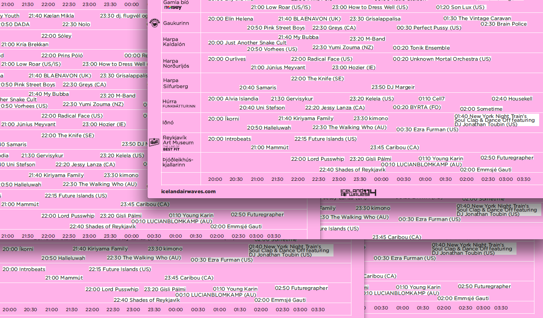Click 22:00 The Knife (SE) in front schedule
543x318 pixels.
pyautogui.click(x=317, y=79)
